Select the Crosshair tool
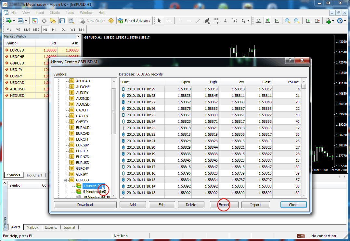The image size is (350, 241). 169,21
